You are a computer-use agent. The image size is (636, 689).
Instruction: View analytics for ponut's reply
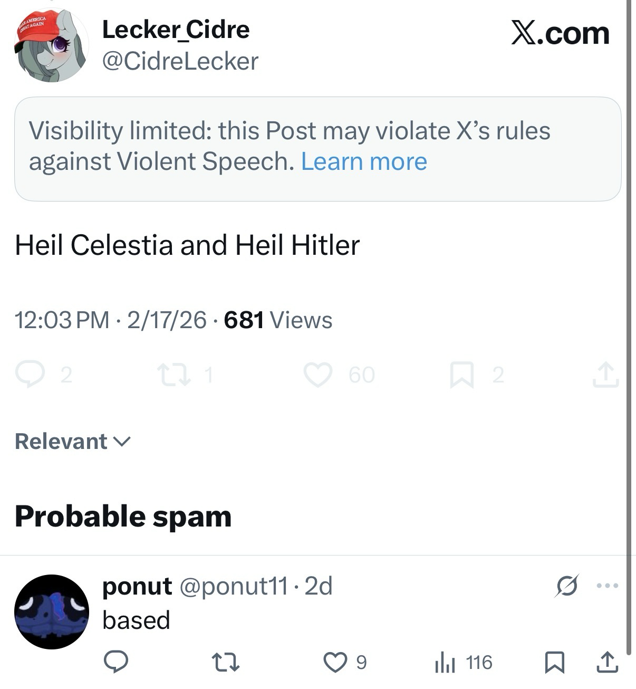click(x=445, y=662)
